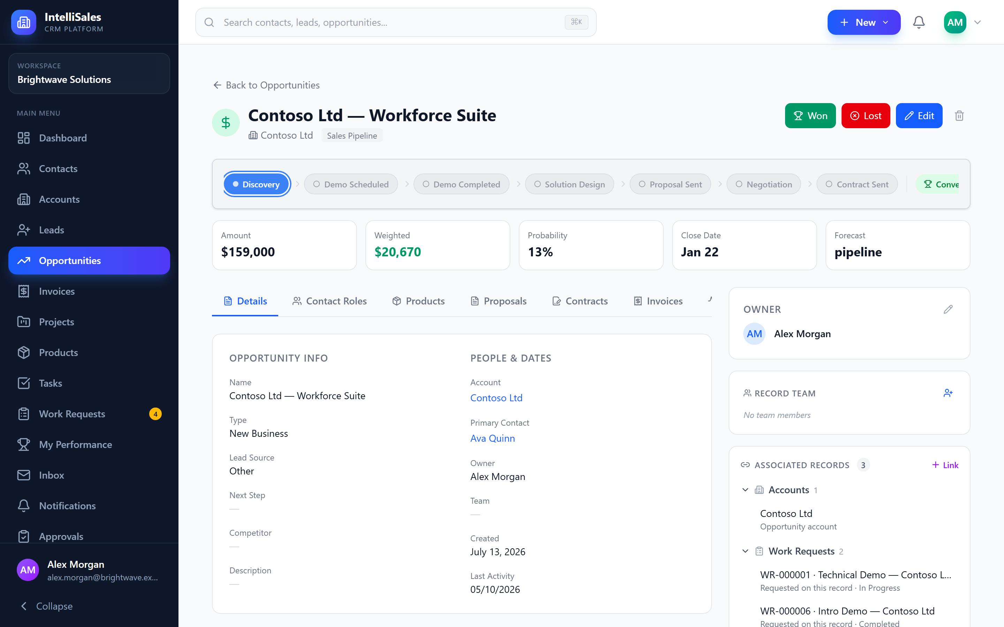This screenshot has width=1004, height=627.
Task: Go Back to Opportunities
Action: [x=266, y=85]
